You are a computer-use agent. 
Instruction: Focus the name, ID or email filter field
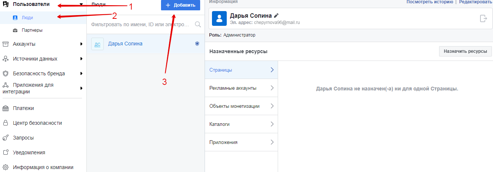140,24
